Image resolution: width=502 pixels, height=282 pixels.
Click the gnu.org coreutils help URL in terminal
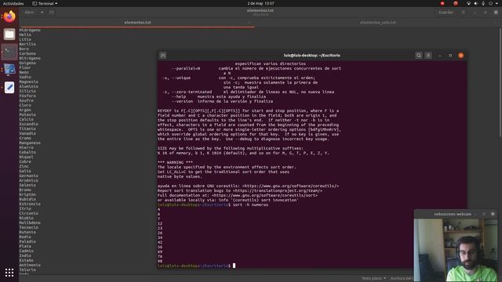290,186
